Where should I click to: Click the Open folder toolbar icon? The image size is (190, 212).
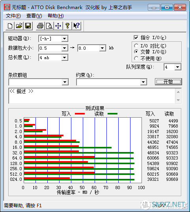click(x=19, y=26)
